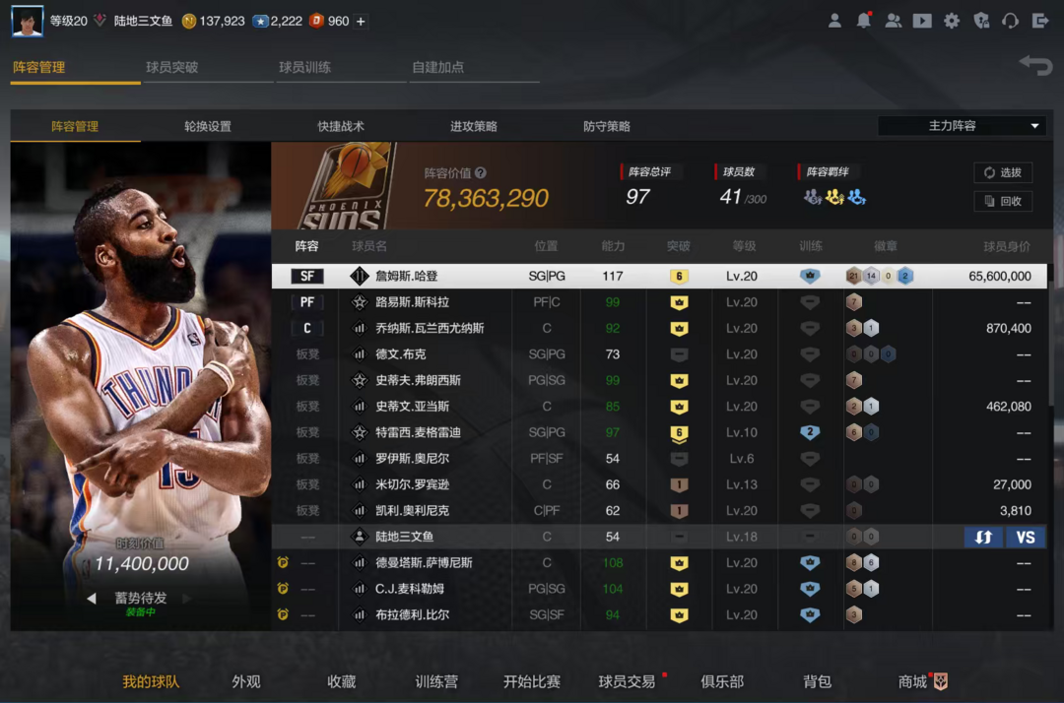Switch to the 球员突破 tab
Screen dimensions: 1064x703
tap(172, 67)
